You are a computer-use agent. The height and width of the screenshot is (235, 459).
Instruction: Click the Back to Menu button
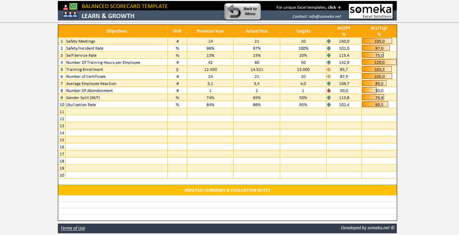[242, 11]
